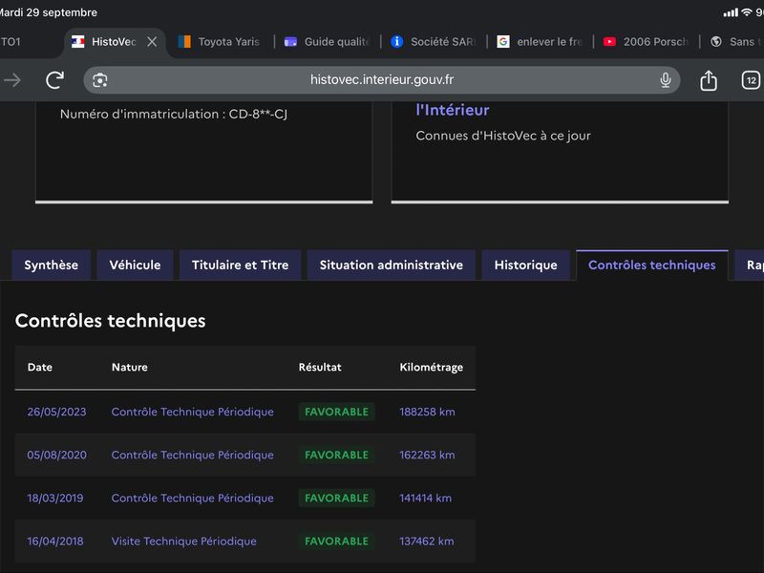
Task: Activate voice search microphone
Action: click(665, 80)
